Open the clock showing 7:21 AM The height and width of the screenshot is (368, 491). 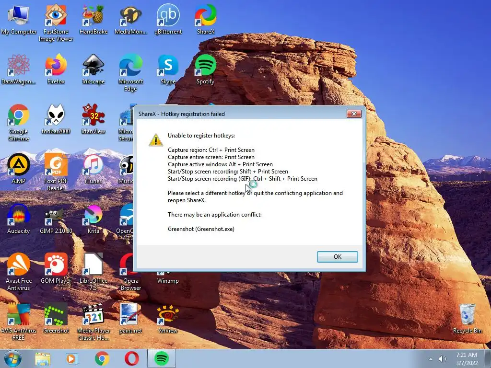467,359
